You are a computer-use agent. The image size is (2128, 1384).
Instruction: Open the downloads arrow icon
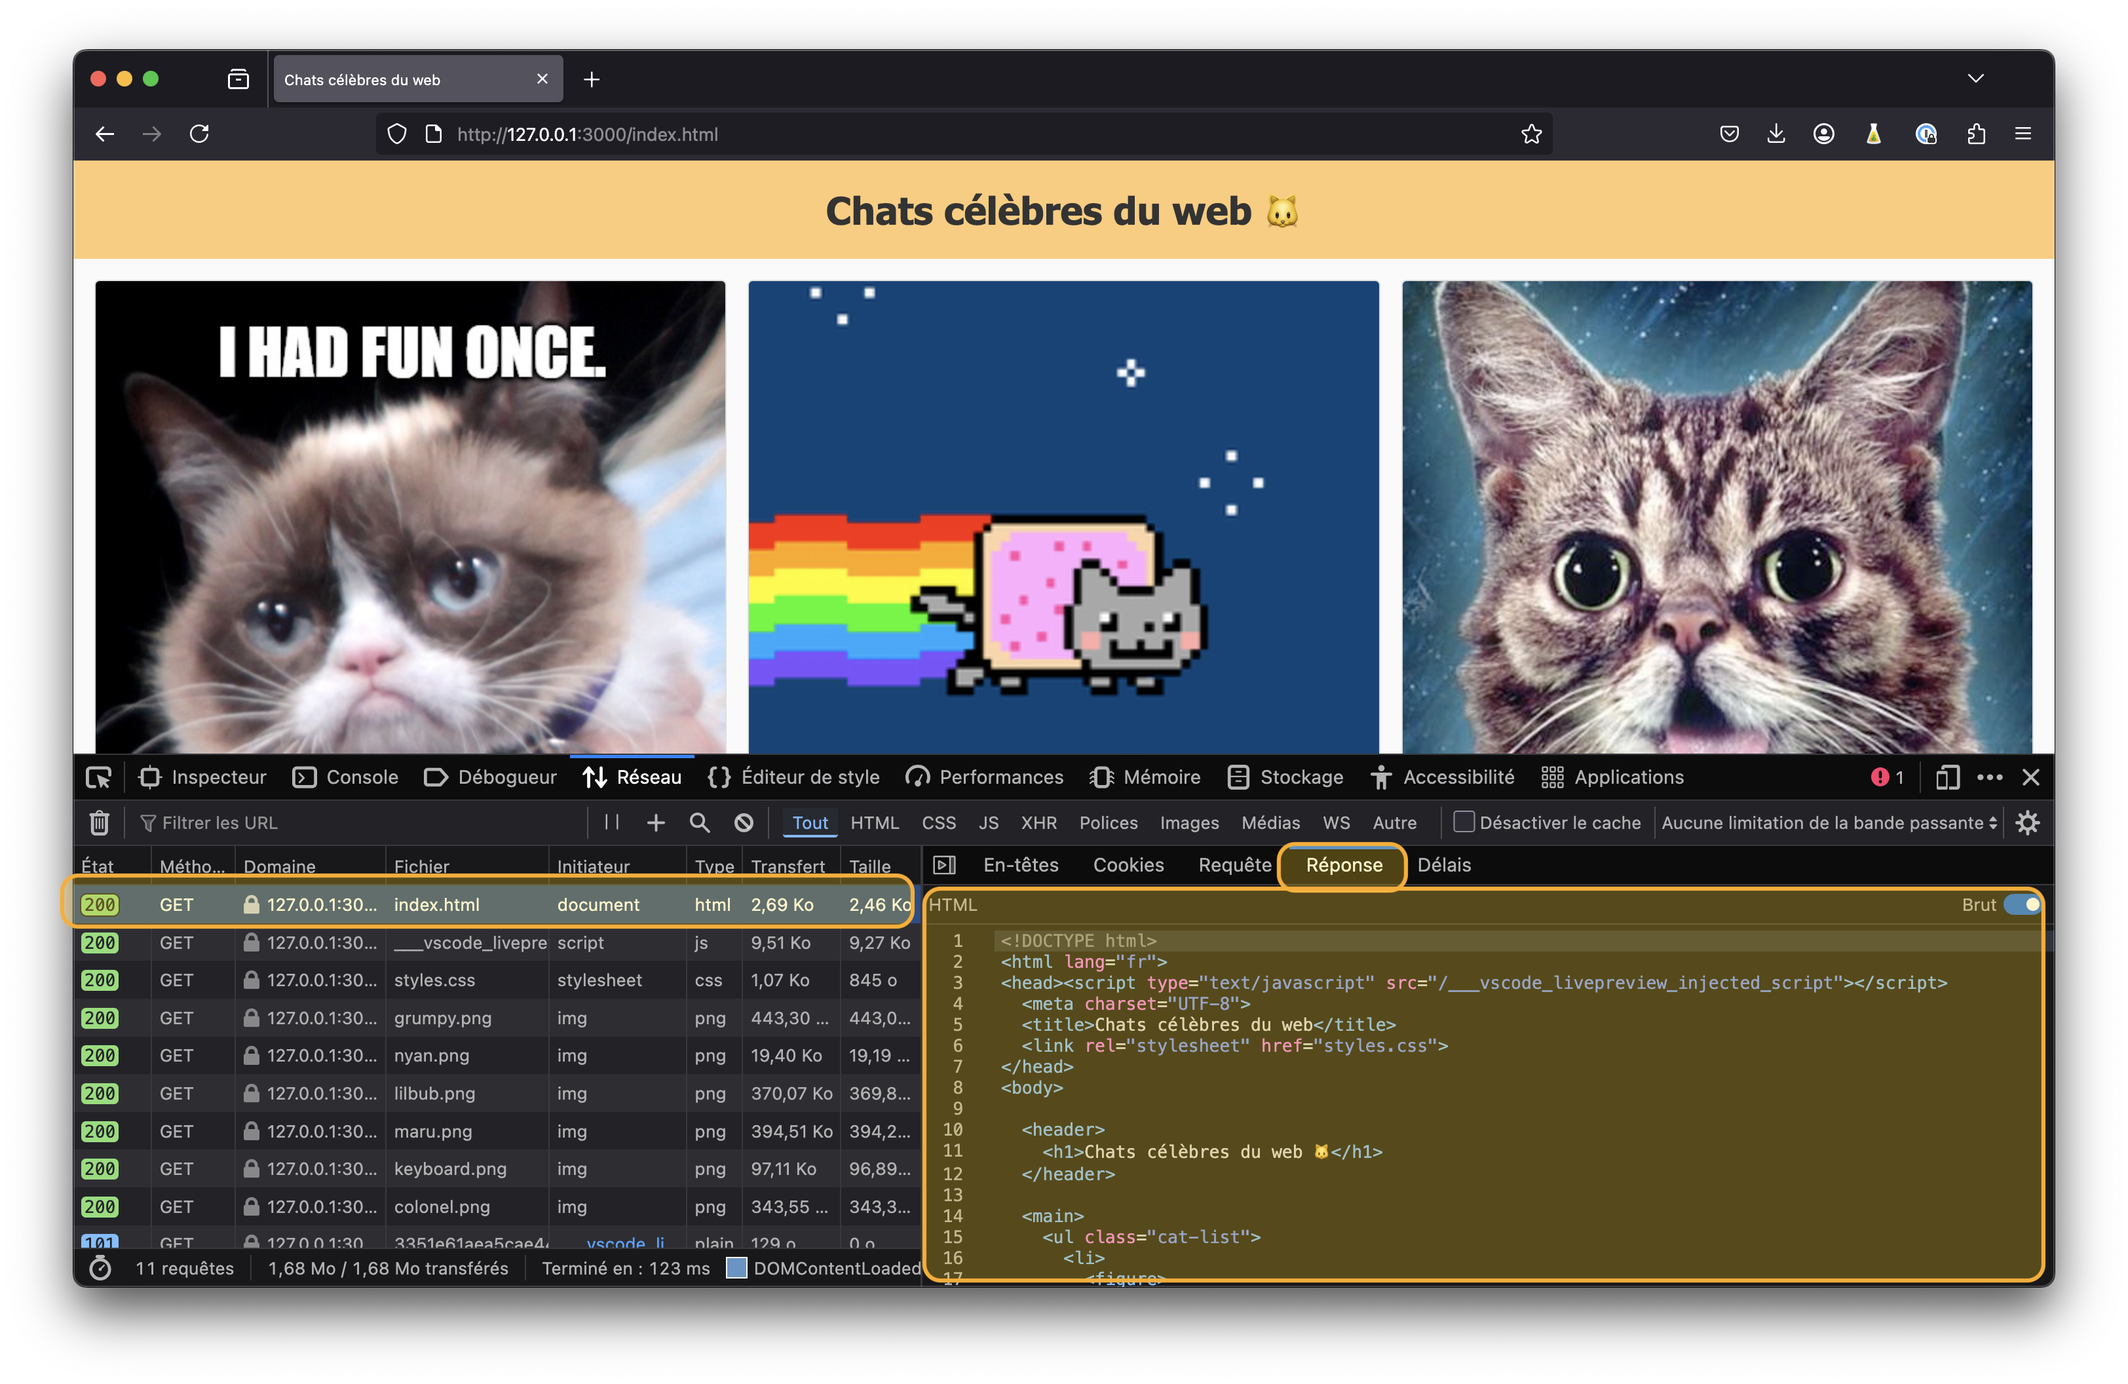[1776, 134]
